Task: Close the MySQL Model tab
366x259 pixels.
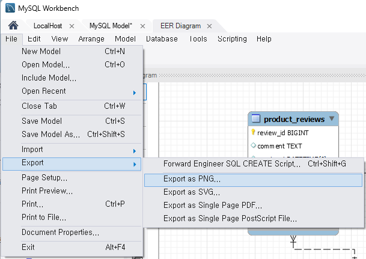Action: click(x=142, y=26)
